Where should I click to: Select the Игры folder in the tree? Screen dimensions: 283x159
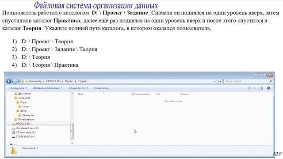(x=23, y=102)
